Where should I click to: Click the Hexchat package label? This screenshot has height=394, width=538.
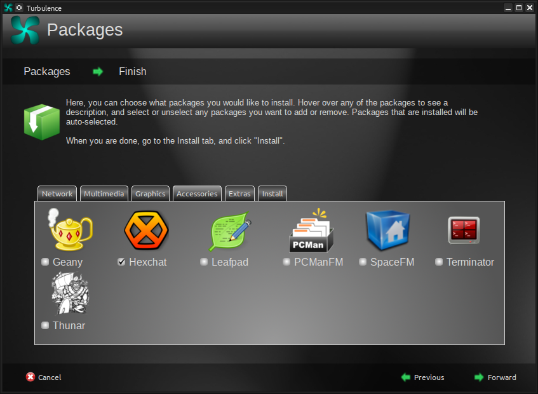click(x=148, y=262)
